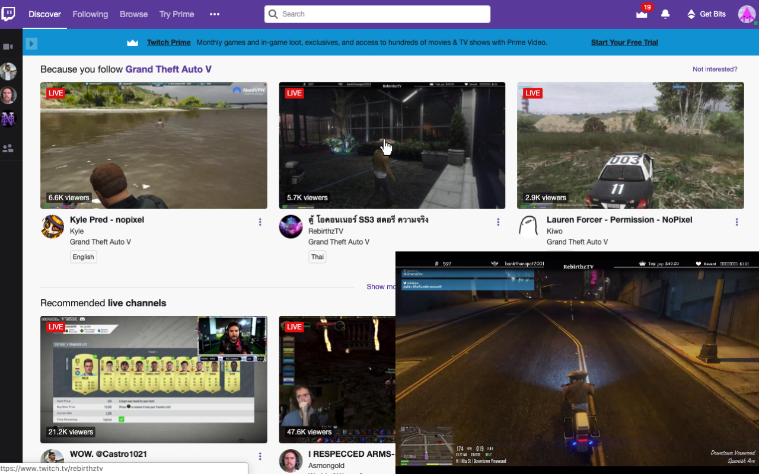759x474 pixels.
Task: Click the Twitch Prime banner link
Action: [x=169, y=43]
